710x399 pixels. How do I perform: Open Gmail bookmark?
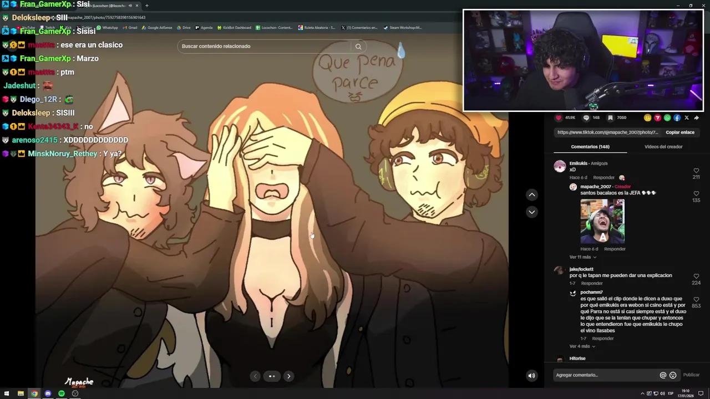click(x=130, y=28)
